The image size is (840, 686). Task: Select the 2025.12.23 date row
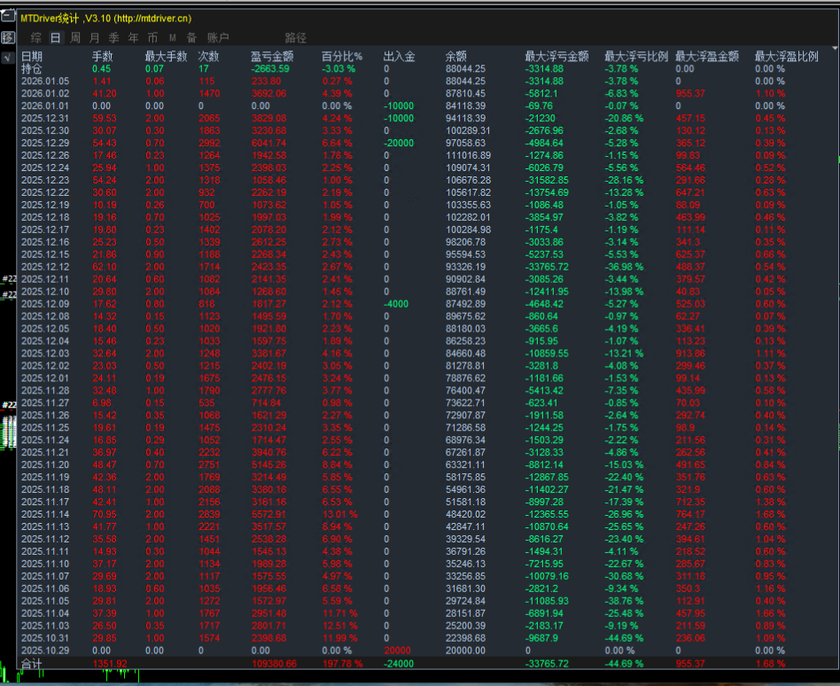44,180
